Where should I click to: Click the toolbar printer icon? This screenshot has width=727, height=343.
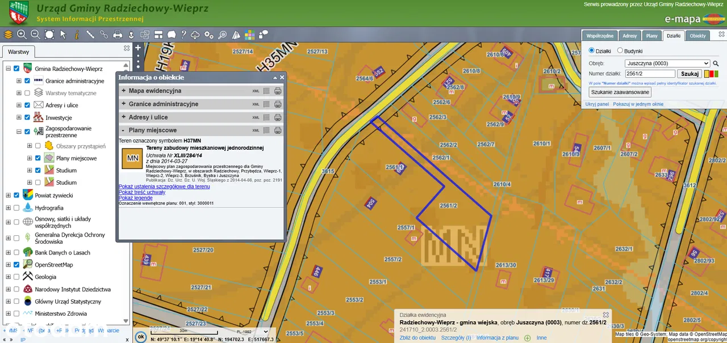click(x=118, y=35)
